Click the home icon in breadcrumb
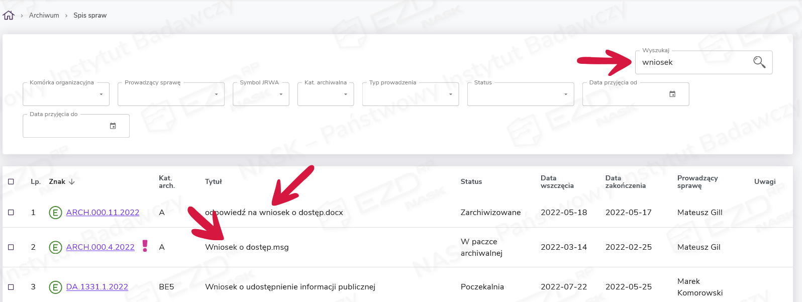 pyautogui.click(x=9, y=15)
